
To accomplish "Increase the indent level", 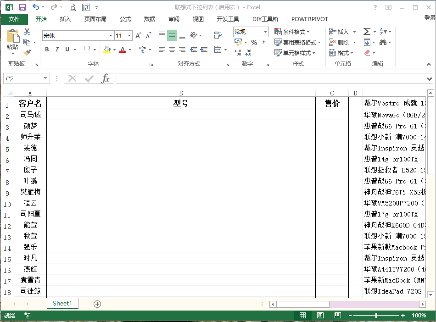I will (204, 50).
